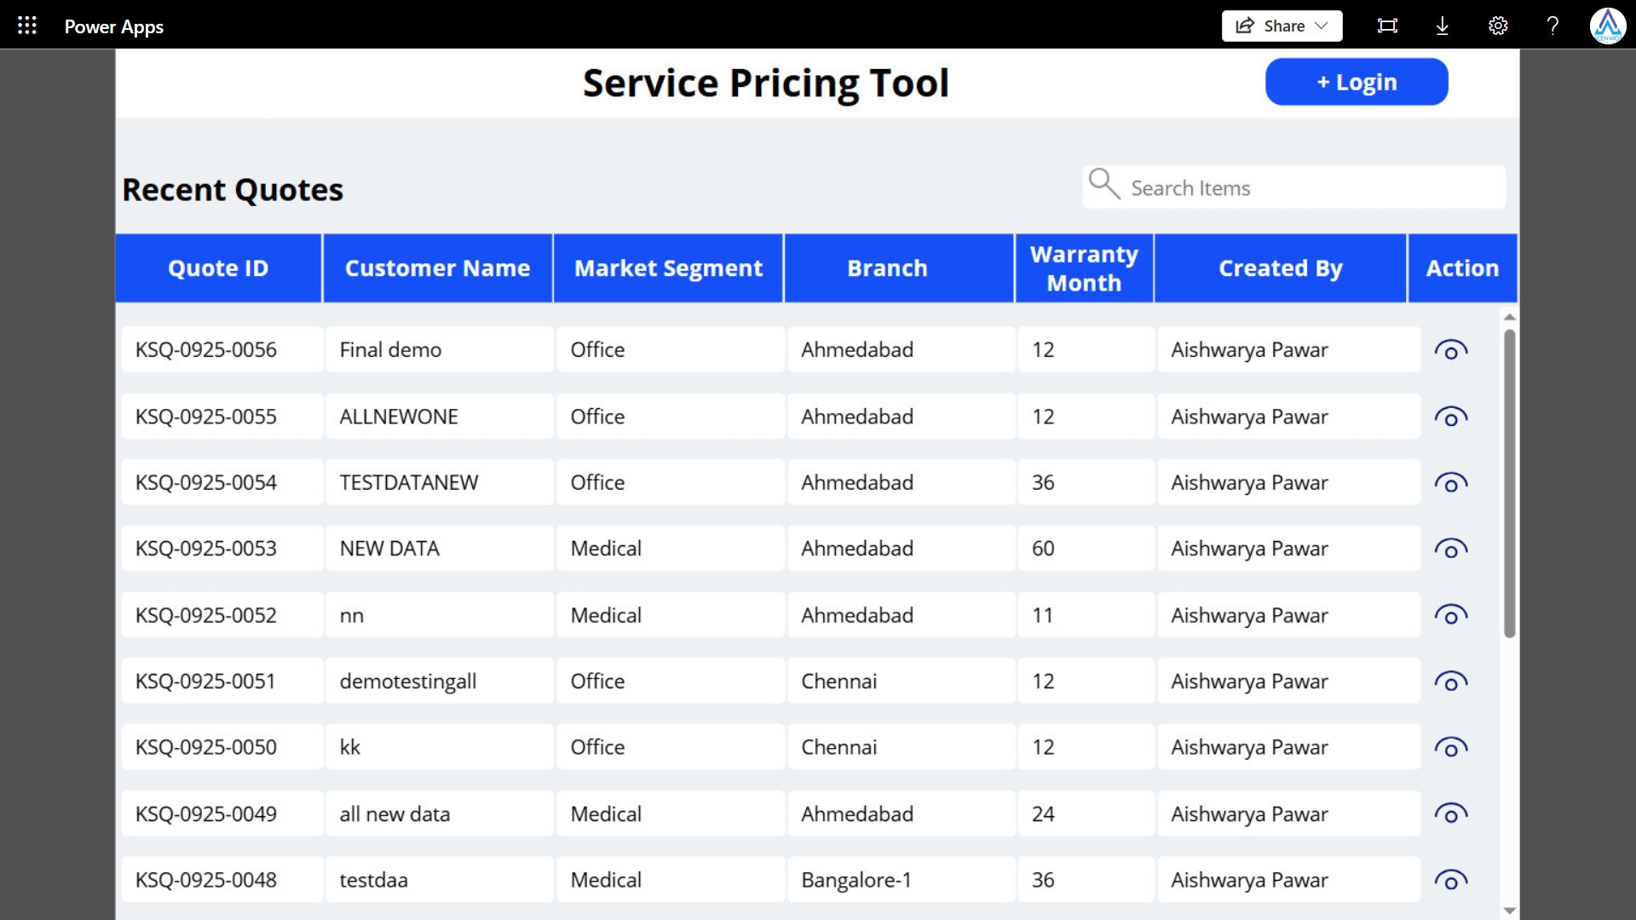1636x920 pixels.
Task: Click the Search Items input field
Action: pos(1312,187)
